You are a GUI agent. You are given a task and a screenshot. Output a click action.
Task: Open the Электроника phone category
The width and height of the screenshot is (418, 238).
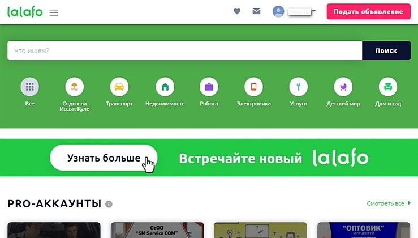(254, 87)
